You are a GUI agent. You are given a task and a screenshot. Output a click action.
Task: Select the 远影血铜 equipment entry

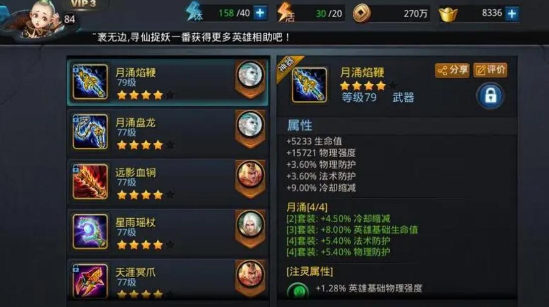click(x=168, y=182)
